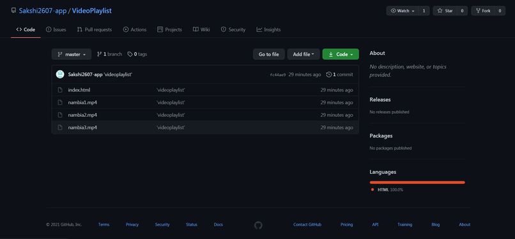Screen dimensions: 515x239
Task: Click 'No releases published' text
Action: (389, 112)
